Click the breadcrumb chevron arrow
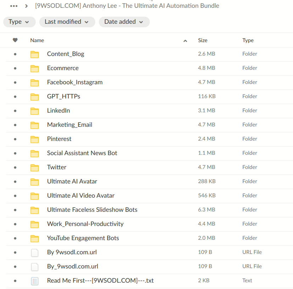This screenshot has height=289, width=293. pos(27,6)
